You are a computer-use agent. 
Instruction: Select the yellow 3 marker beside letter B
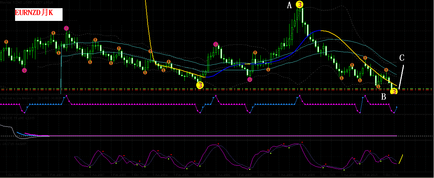[x=394, y=91]
